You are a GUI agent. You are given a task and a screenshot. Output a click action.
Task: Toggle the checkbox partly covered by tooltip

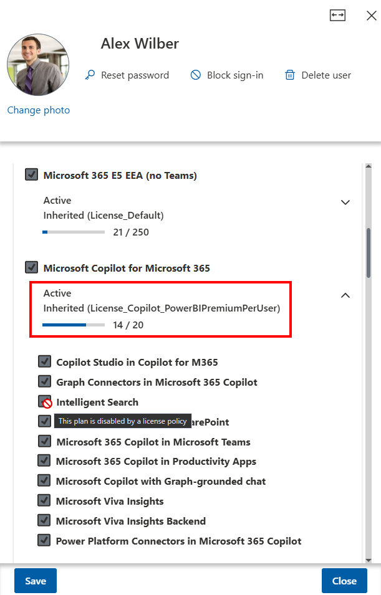click(x=44, y=421)
